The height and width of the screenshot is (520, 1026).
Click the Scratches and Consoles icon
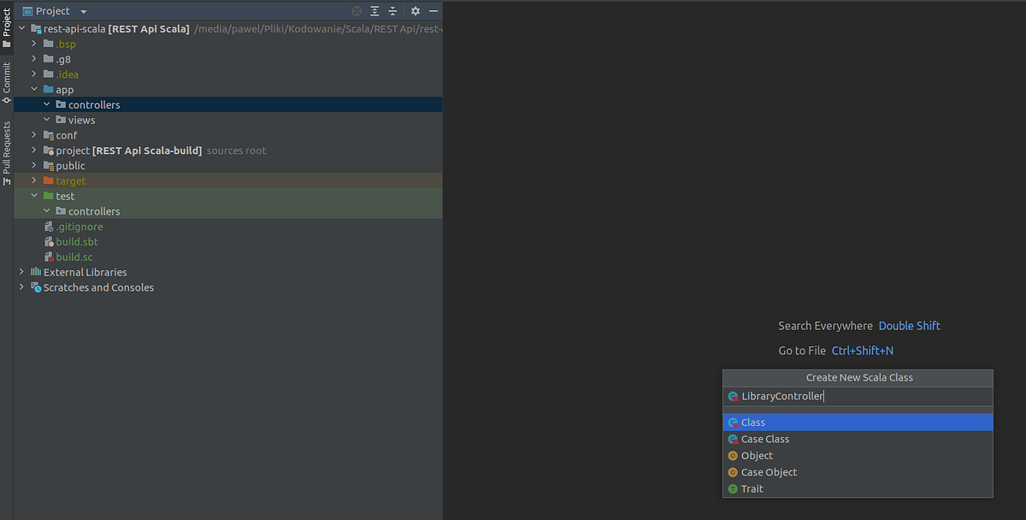[36, 287]
